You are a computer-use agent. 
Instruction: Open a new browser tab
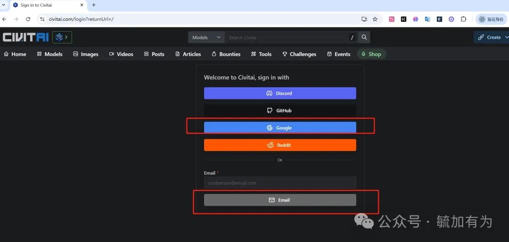pos(94,5)
